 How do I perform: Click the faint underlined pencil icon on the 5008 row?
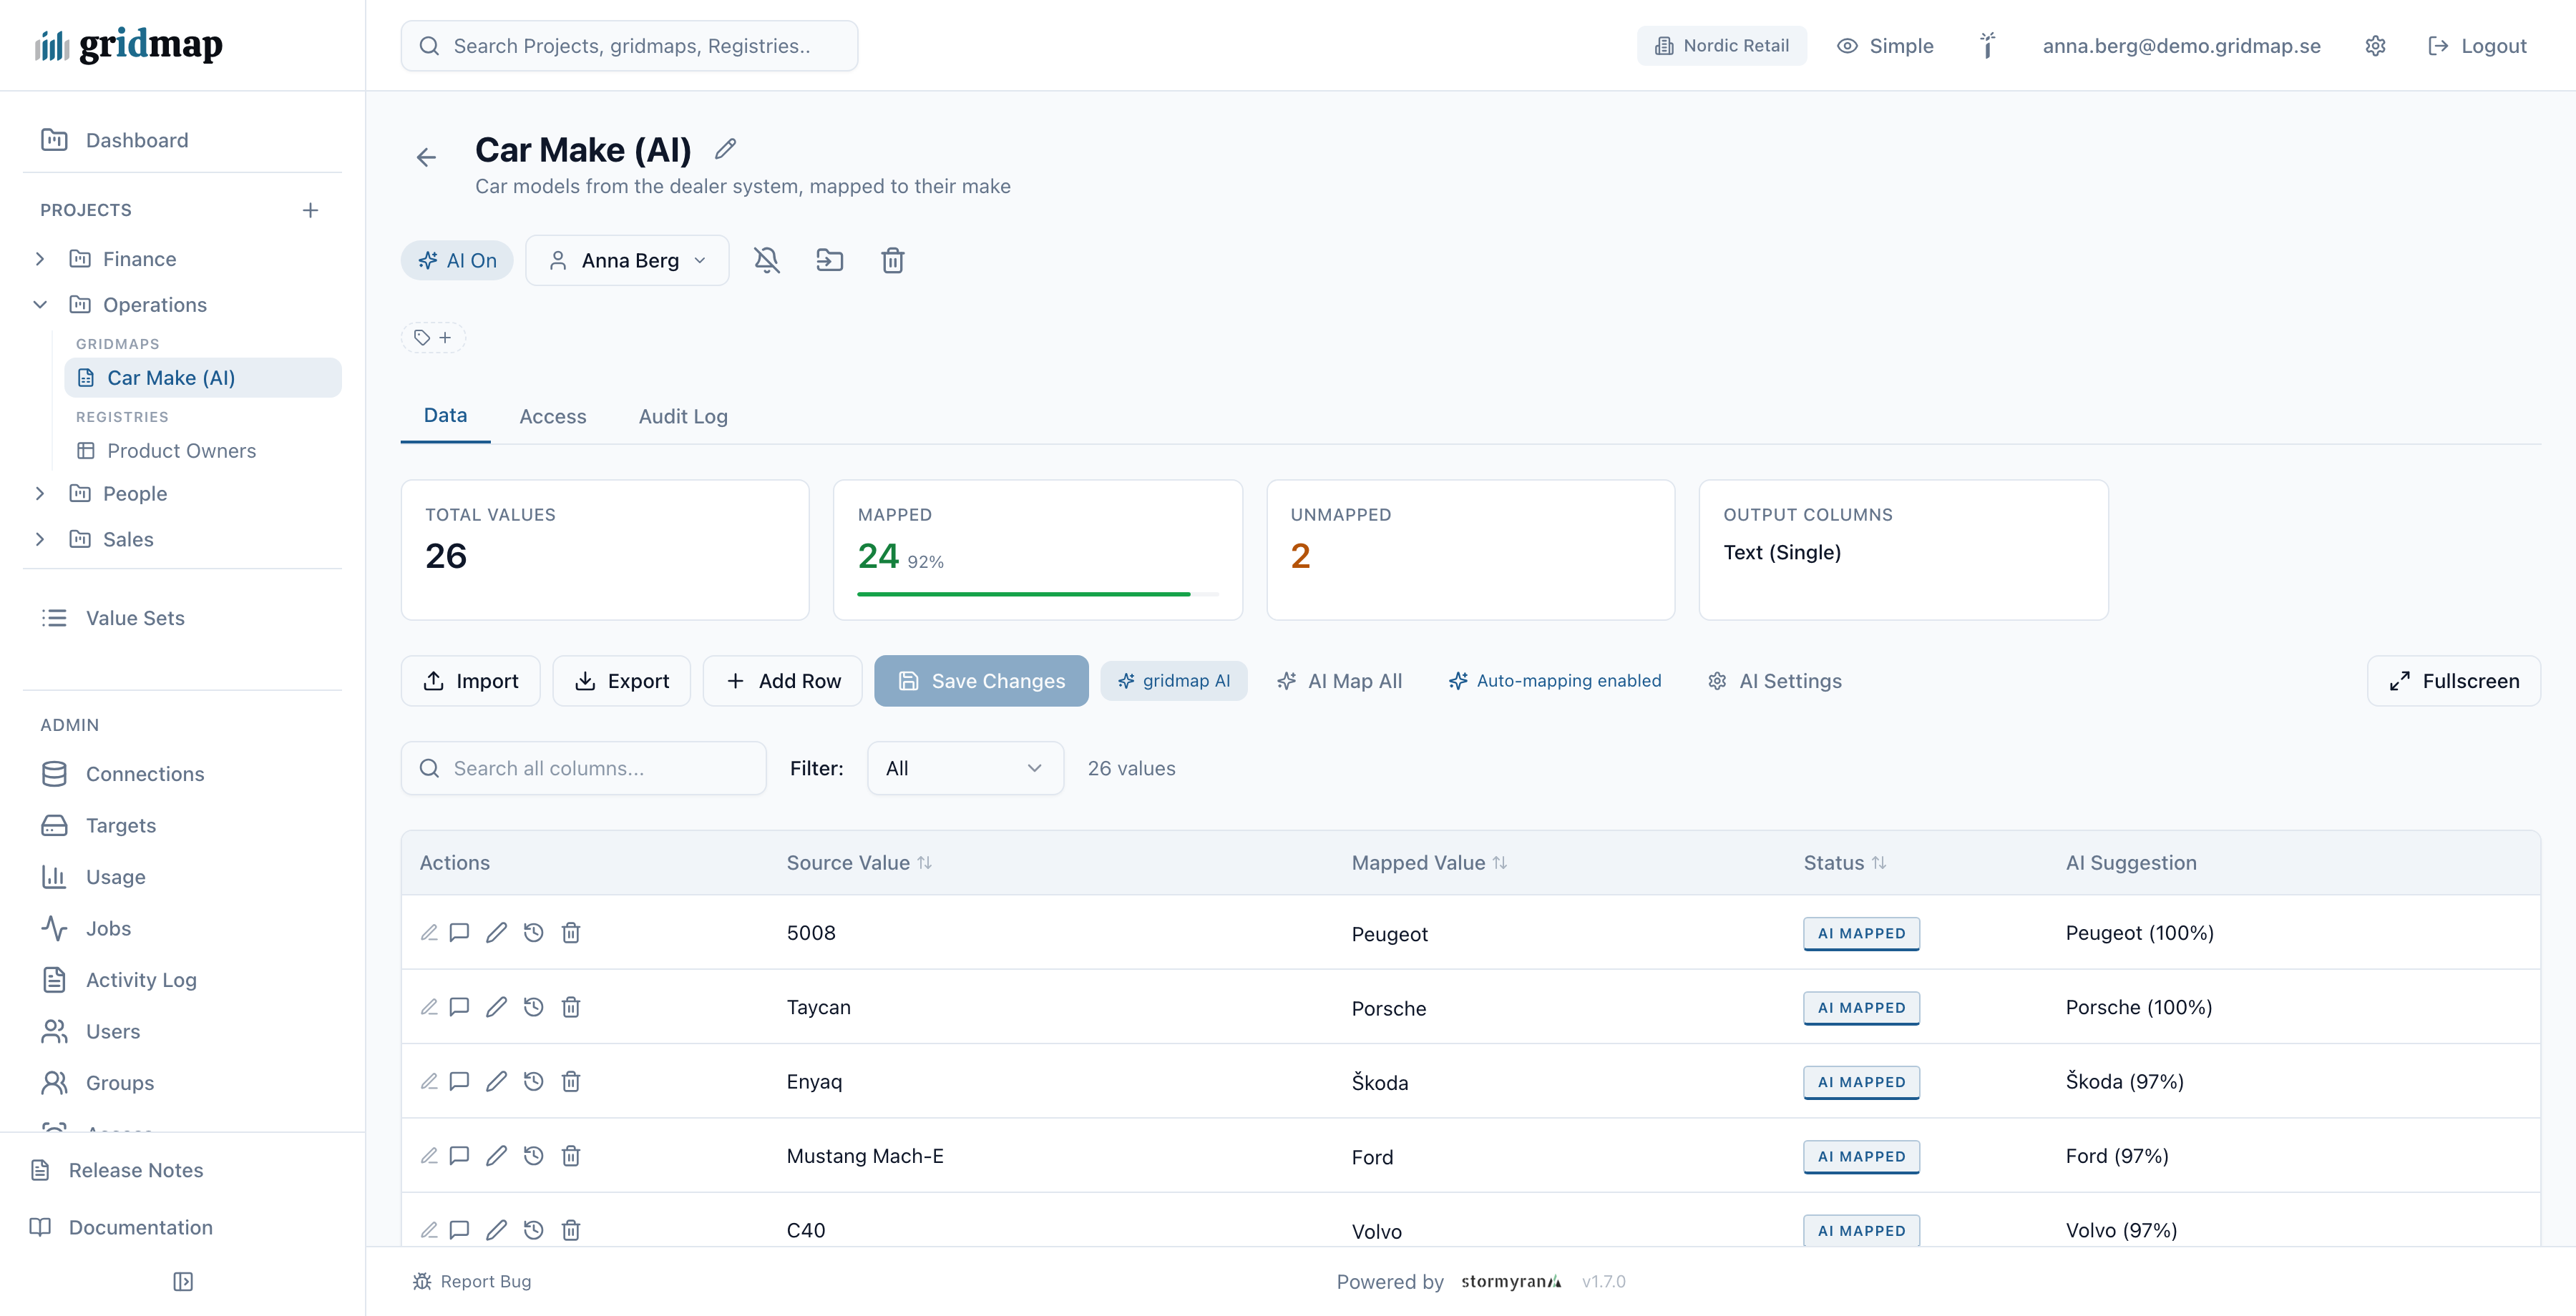coord(429,933)
